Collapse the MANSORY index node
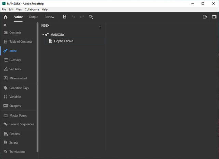219x159 pixels. pos(43,35)
